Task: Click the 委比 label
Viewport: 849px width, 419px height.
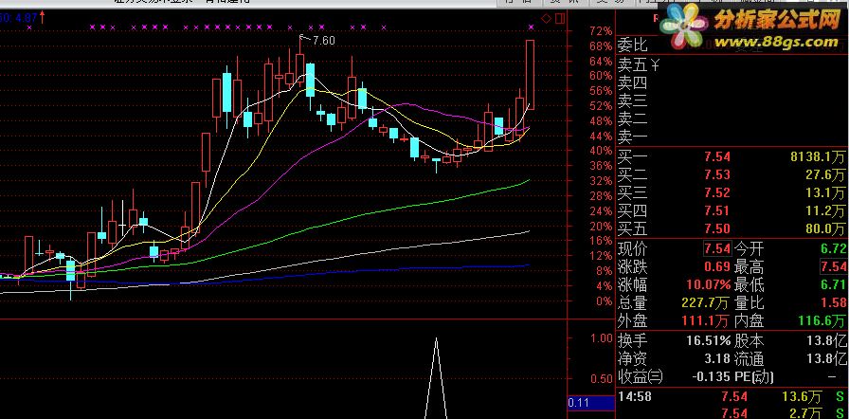Action: click(x=632, y=45)
